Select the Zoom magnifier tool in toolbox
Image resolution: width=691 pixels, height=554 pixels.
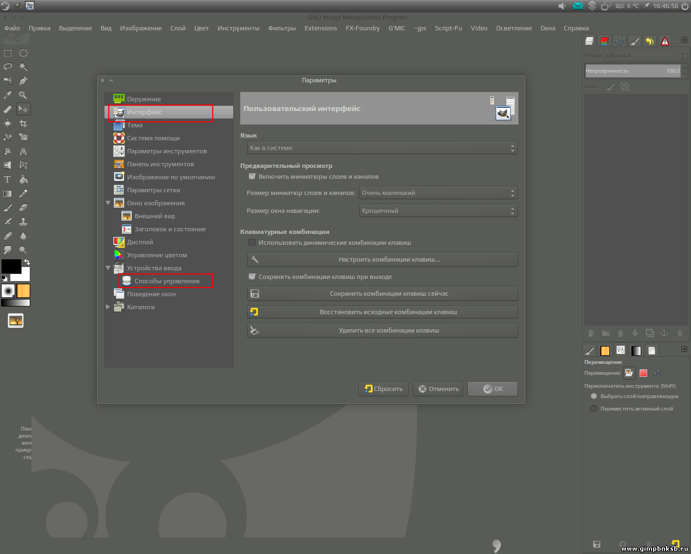pos(23,95)
